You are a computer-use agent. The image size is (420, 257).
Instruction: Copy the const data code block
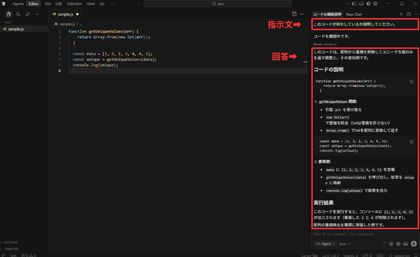click(411, 142)
